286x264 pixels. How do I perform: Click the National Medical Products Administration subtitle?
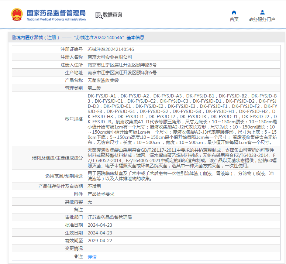56,19
